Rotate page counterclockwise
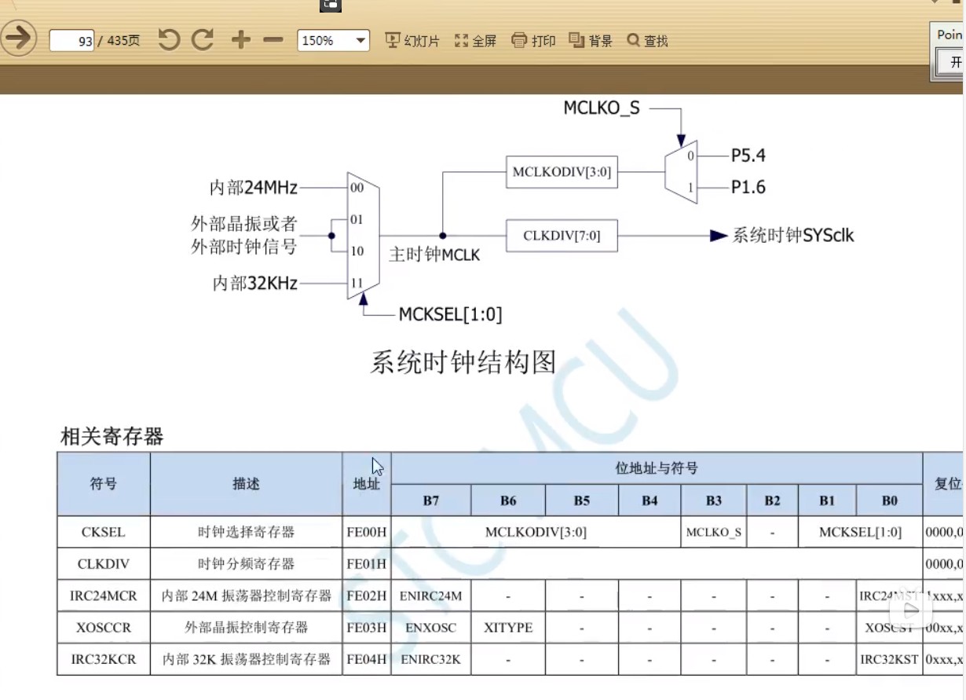This screenshot has width=966, height=700. pyautogui.click(x=168, y=40)
